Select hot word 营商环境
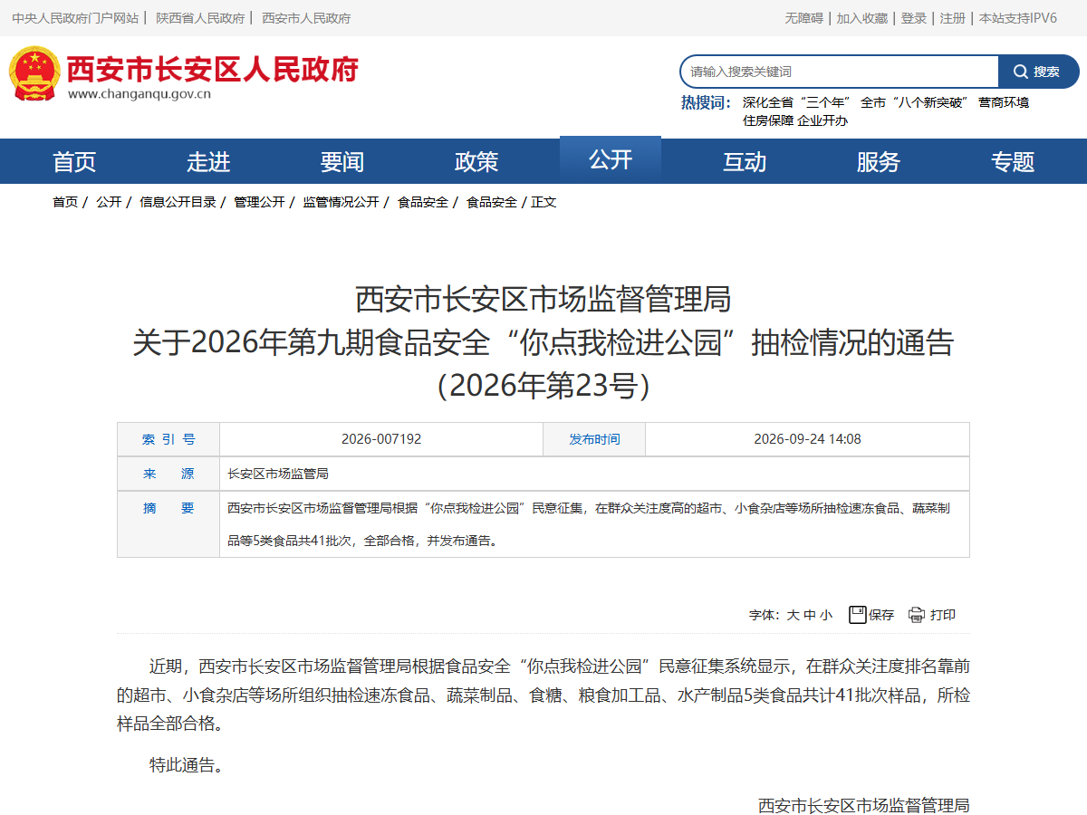 click(x=1004, y=102)
